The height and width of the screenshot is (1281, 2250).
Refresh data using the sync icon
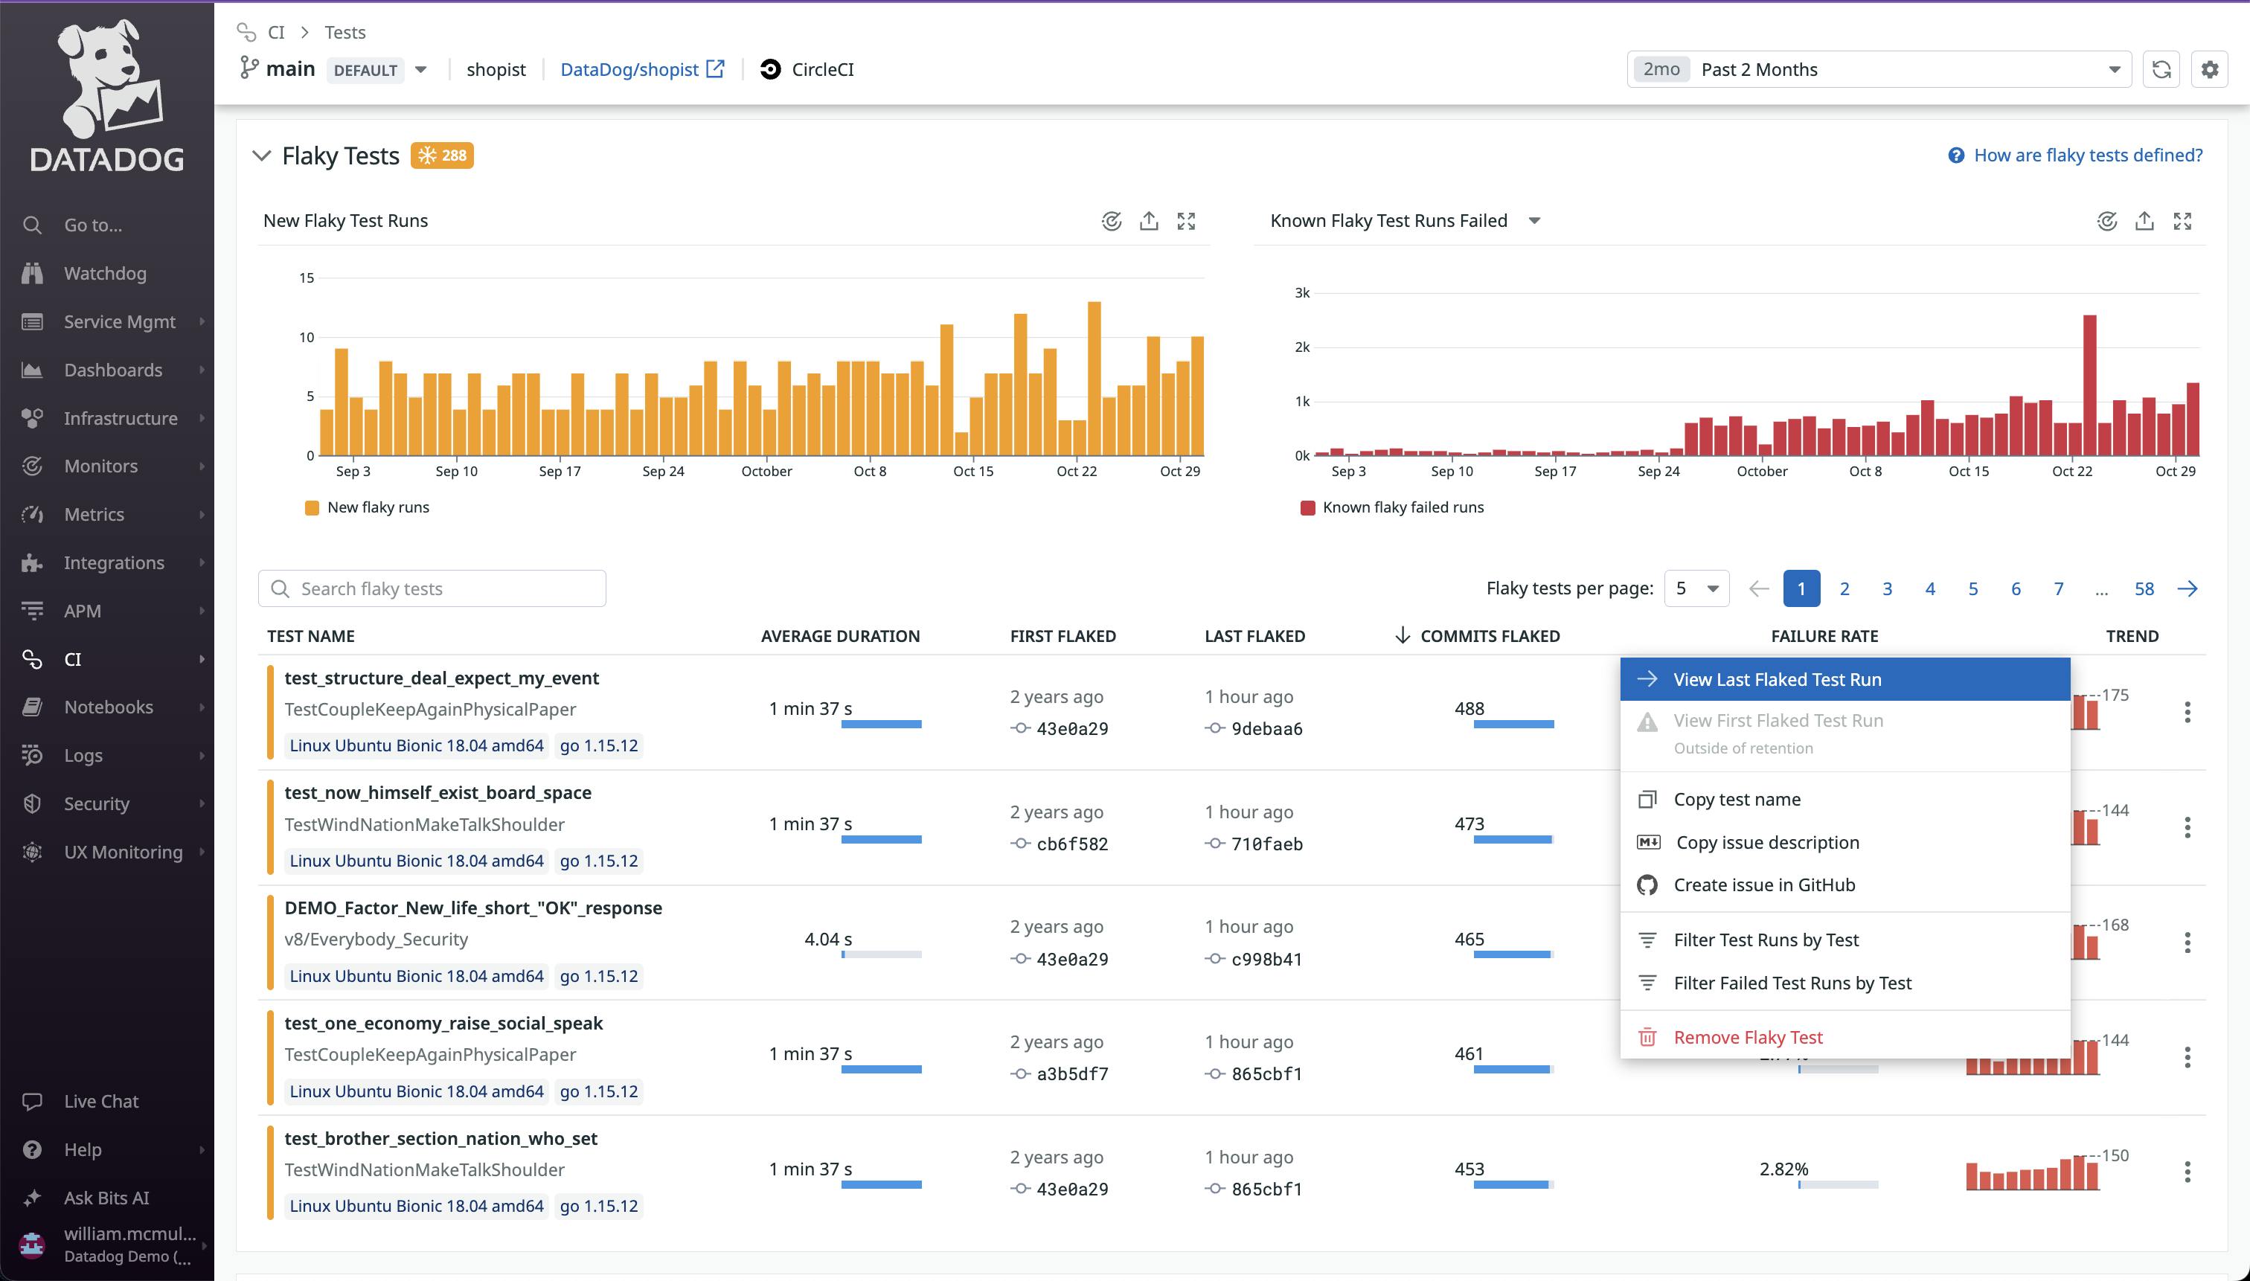pos(2161,68)
